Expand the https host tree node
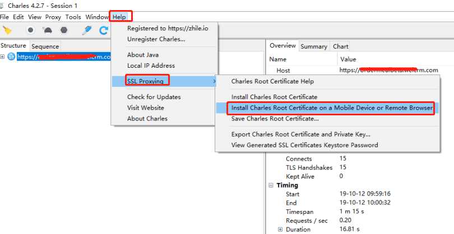The image size is (454, 234). (x=2, y=57)
